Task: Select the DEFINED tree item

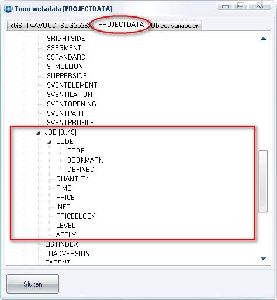Action: coord(81,170)
